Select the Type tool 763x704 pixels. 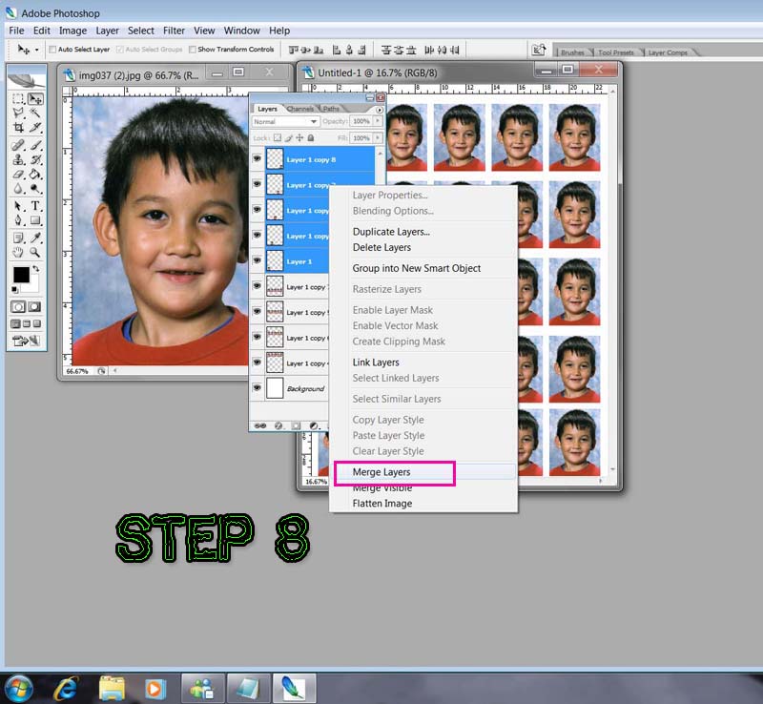(35, 205)
